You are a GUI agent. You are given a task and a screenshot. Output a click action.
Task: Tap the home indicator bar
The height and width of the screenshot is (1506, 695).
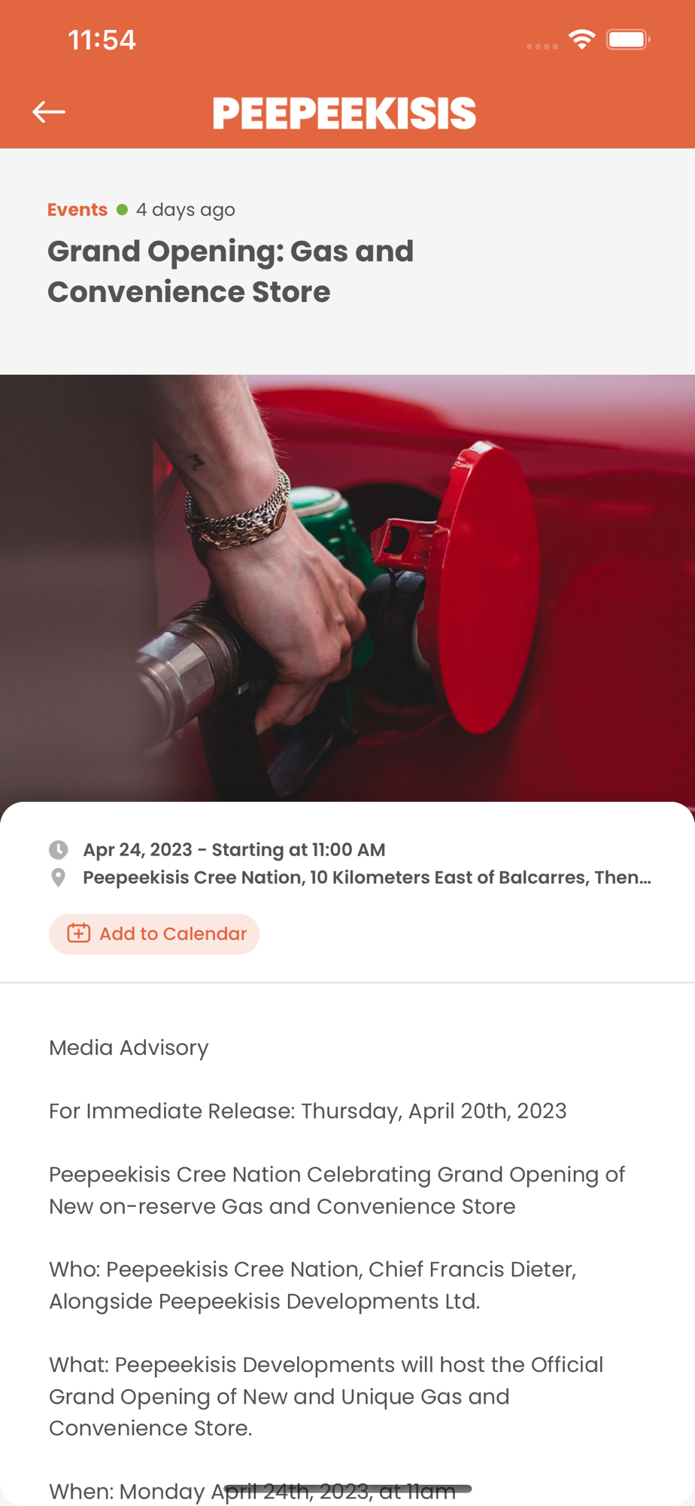click(x=347, y=1489)
